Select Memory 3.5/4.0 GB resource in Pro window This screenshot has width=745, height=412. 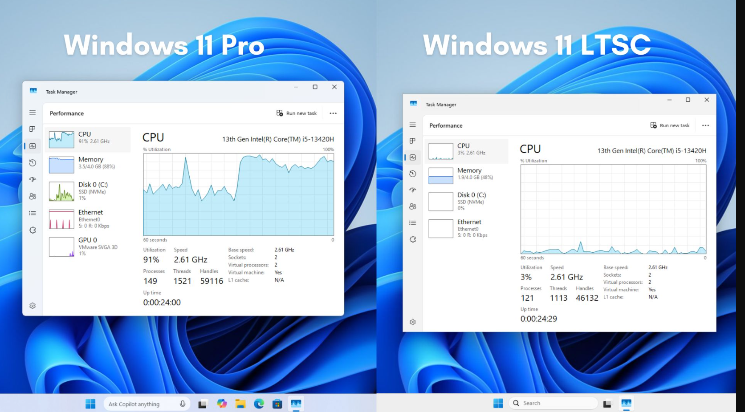[88, 164]
